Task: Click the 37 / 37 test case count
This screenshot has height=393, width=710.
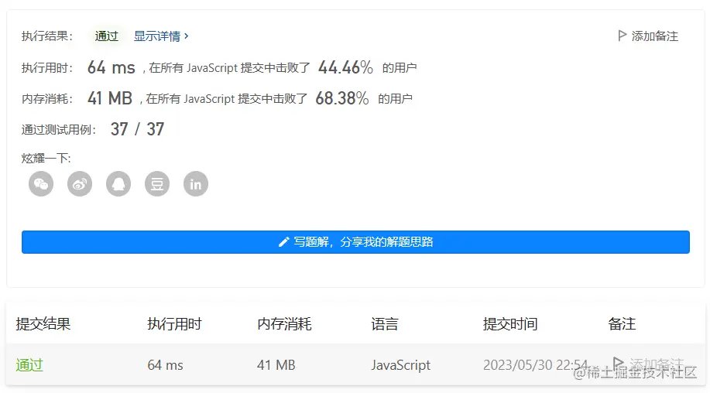Action: 137,129
